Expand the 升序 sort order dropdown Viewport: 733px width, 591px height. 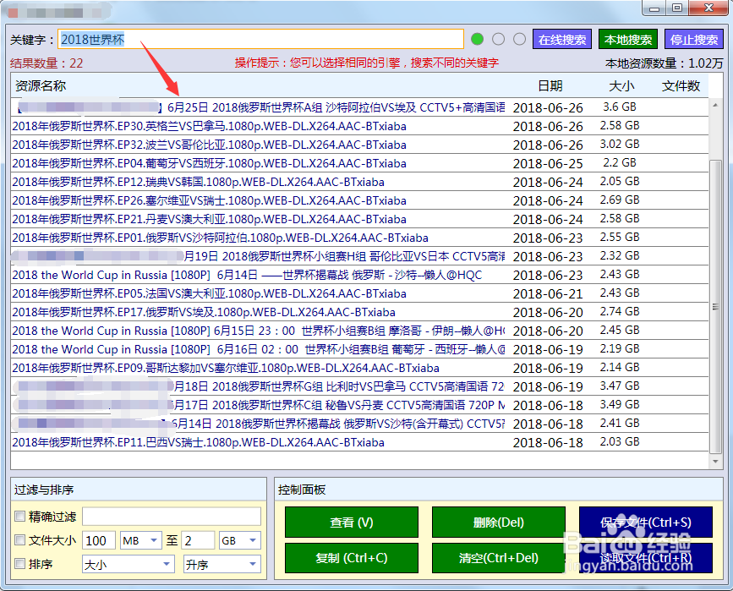pyautogui.click(x=222, y=564)
